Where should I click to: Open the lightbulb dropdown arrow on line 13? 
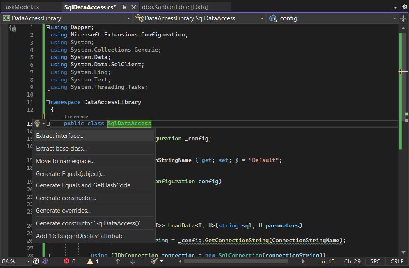click(x=43, y=124)
